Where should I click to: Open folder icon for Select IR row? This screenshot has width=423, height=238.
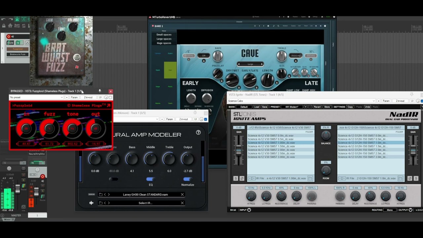101,203
